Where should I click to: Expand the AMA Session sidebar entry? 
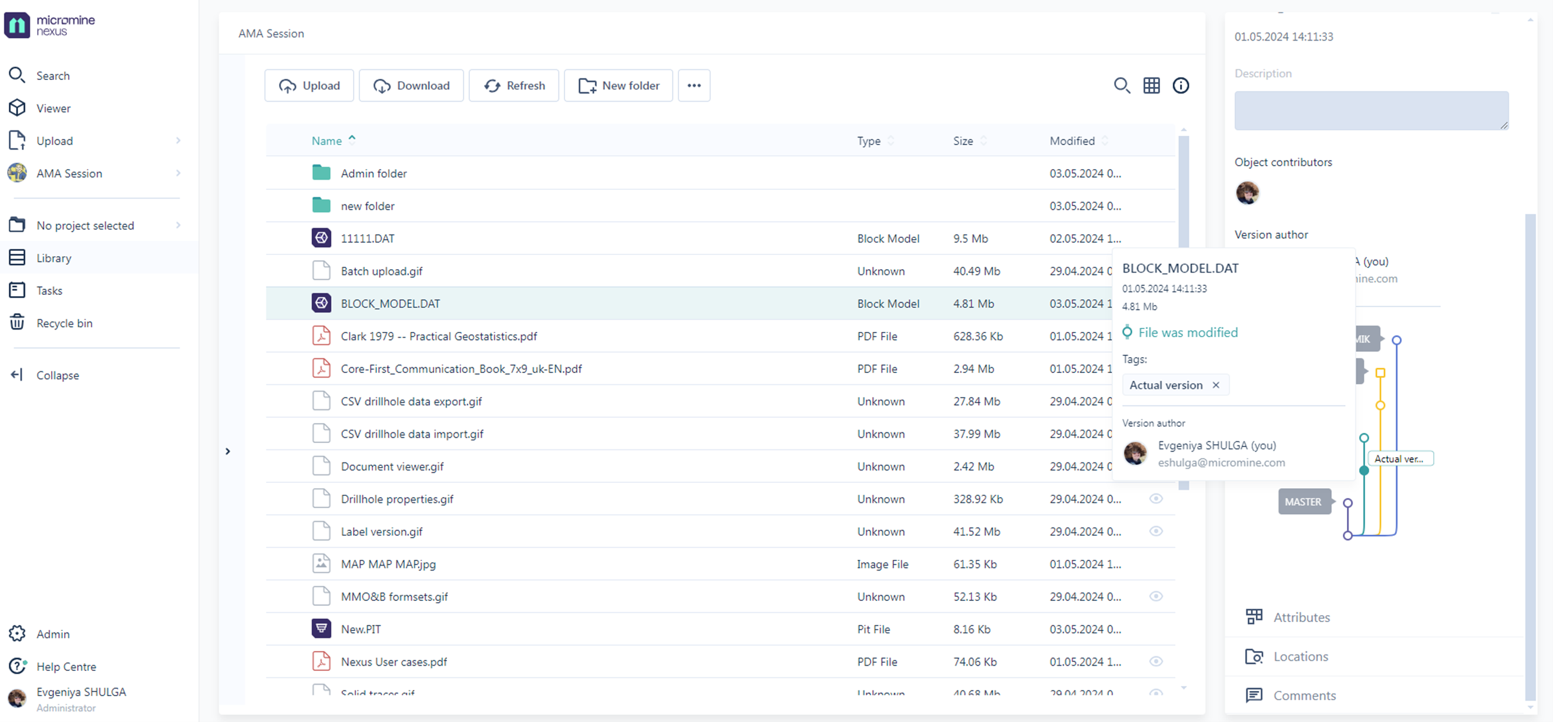coord(178,173)
